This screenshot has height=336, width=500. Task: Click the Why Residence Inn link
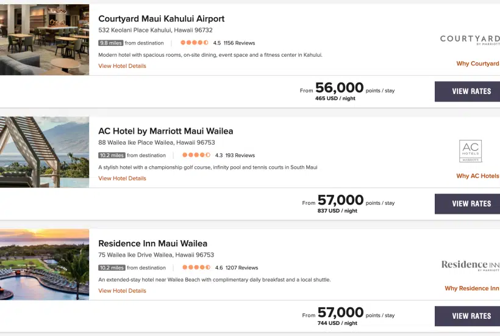pyautogui.click(x=471, y=288)
